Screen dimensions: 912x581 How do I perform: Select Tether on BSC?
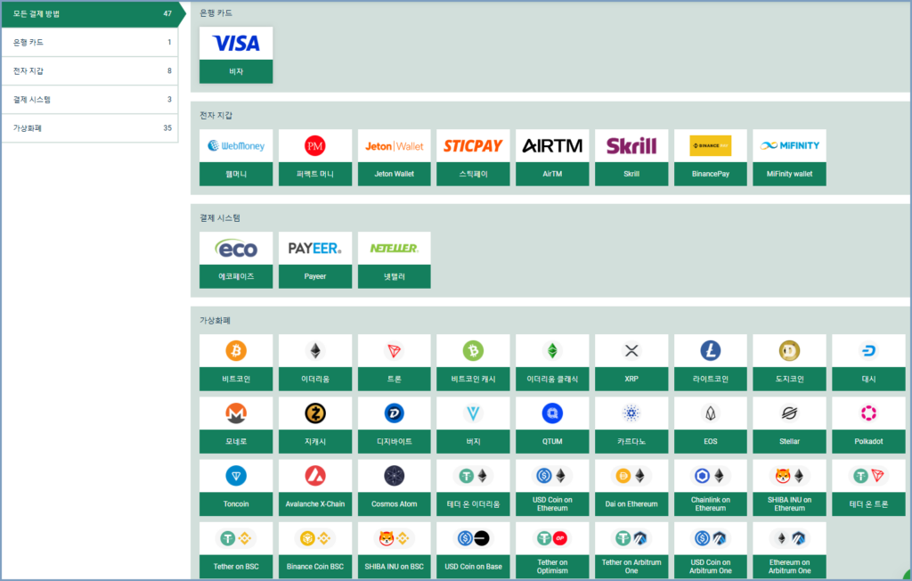235,550
